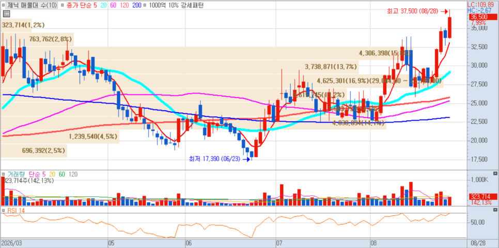The image size is (499, 248).
Task: Click the cyan 20-period moving average label
Action: pyautogui.click(x=103, y=5)
